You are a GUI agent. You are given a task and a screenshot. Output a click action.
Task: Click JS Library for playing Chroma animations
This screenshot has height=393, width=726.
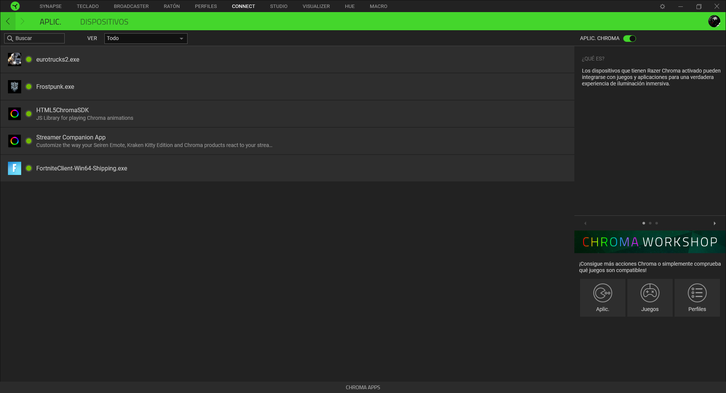click(85, 118)
